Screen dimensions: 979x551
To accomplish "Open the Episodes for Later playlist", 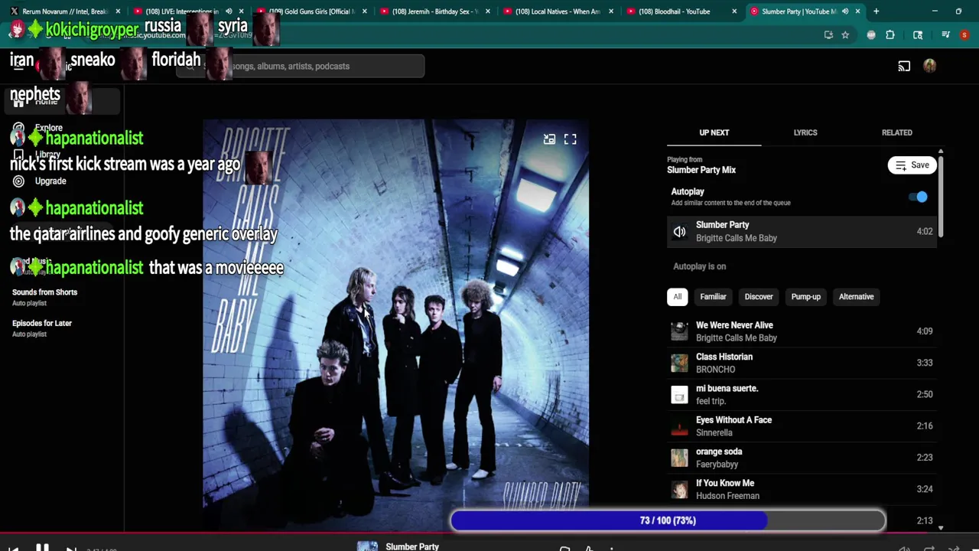I will [42, 328].
